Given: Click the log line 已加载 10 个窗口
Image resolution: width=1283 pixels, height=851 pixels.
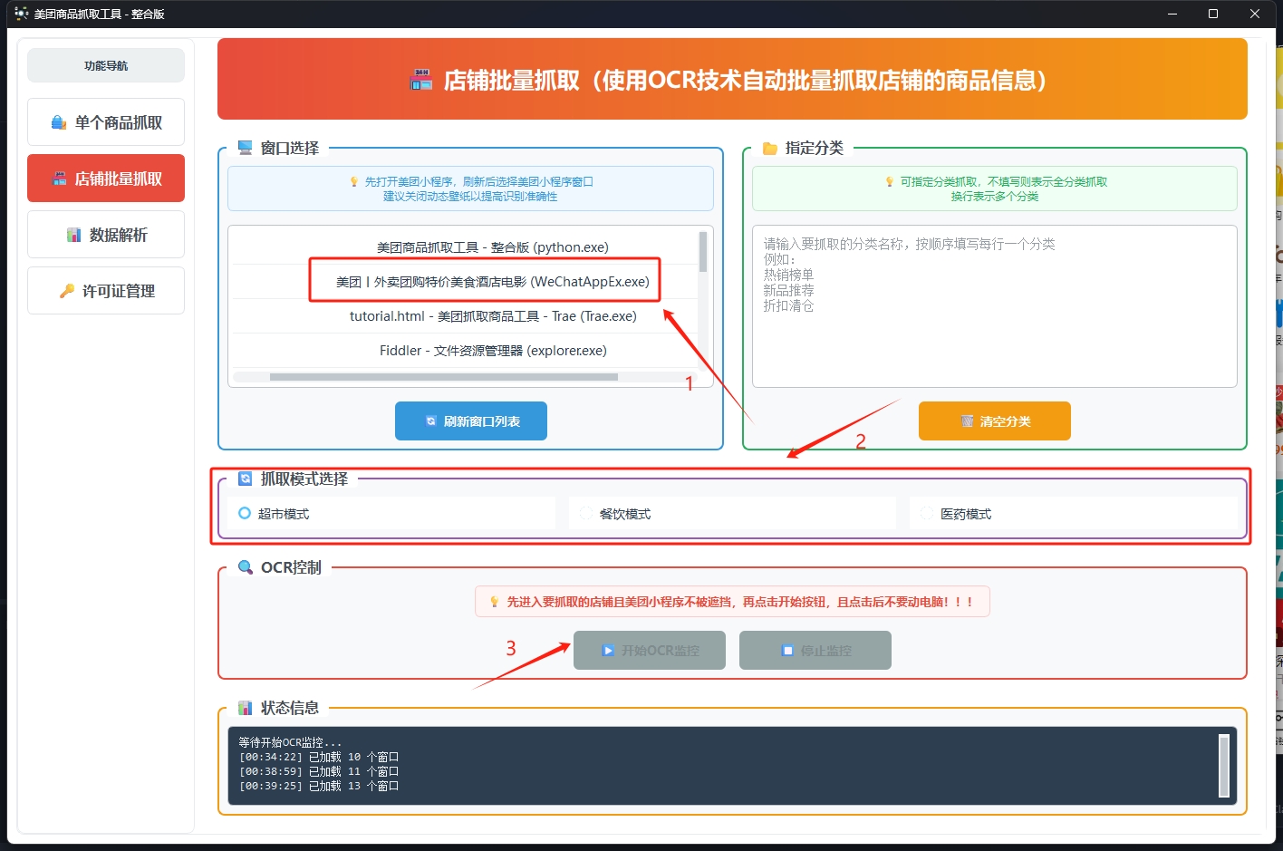Looking at the screenshot, I should point(319,757).
